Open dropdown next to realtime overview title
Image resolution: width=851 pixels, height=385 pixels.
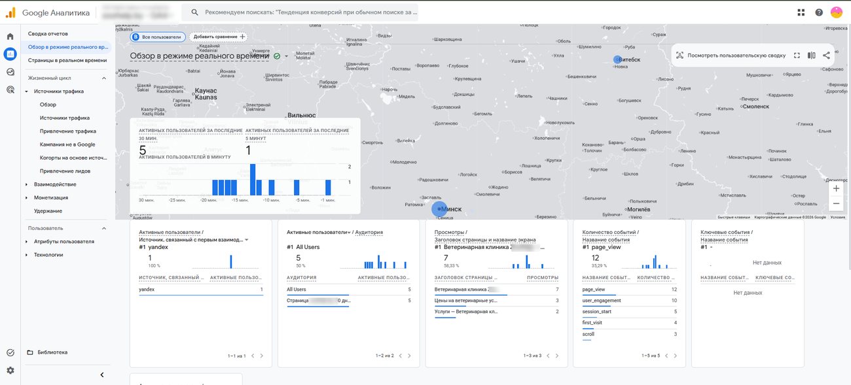point(286,56)
